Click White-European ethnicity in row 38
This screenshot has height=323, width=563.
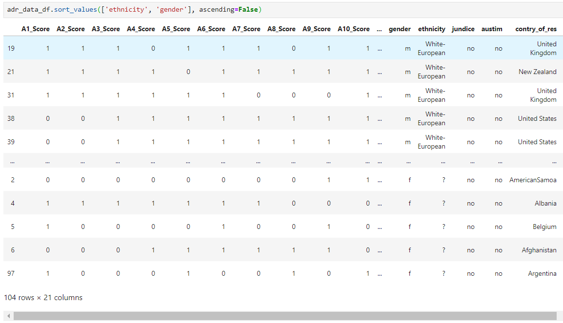(x=432, y=118)
